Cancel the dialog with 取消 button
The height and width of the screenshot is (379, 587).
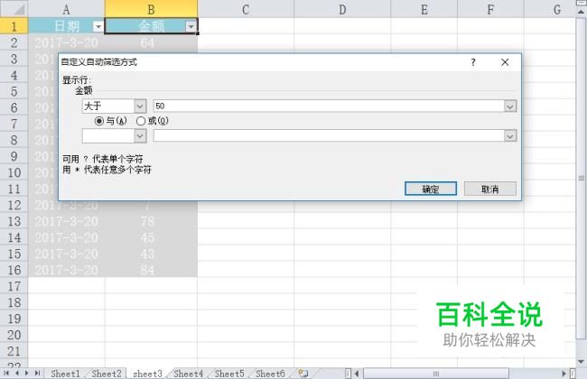click(490, 189)
